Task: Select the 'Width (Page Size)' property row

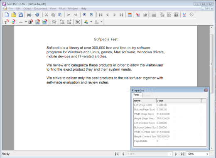Action: (x=170, y=114)
